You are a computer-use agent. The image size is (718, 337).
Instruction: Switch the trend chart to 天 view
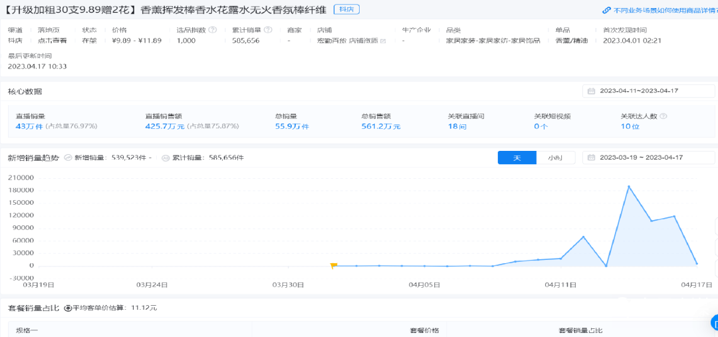click(517, 158)
